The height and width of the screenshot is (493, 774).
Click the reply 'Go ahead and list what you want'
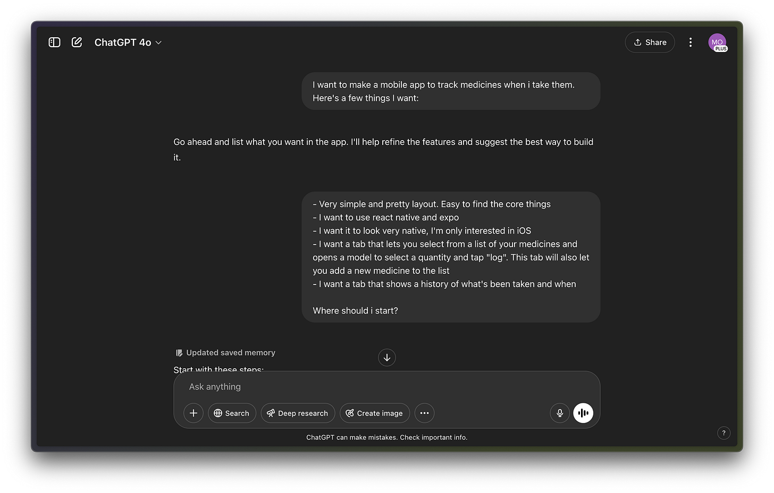pyautogui.click(x=383, y=150)
